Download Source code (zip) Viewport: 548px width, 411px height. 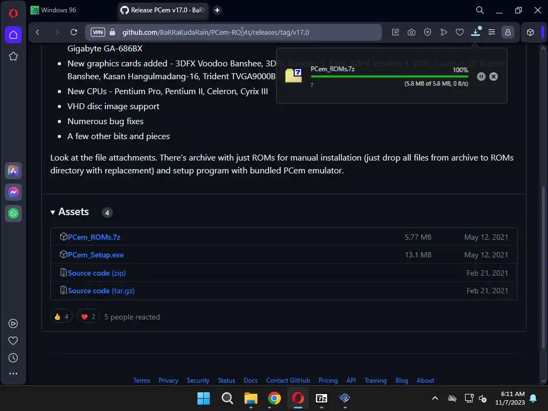[x=97, y=273]
